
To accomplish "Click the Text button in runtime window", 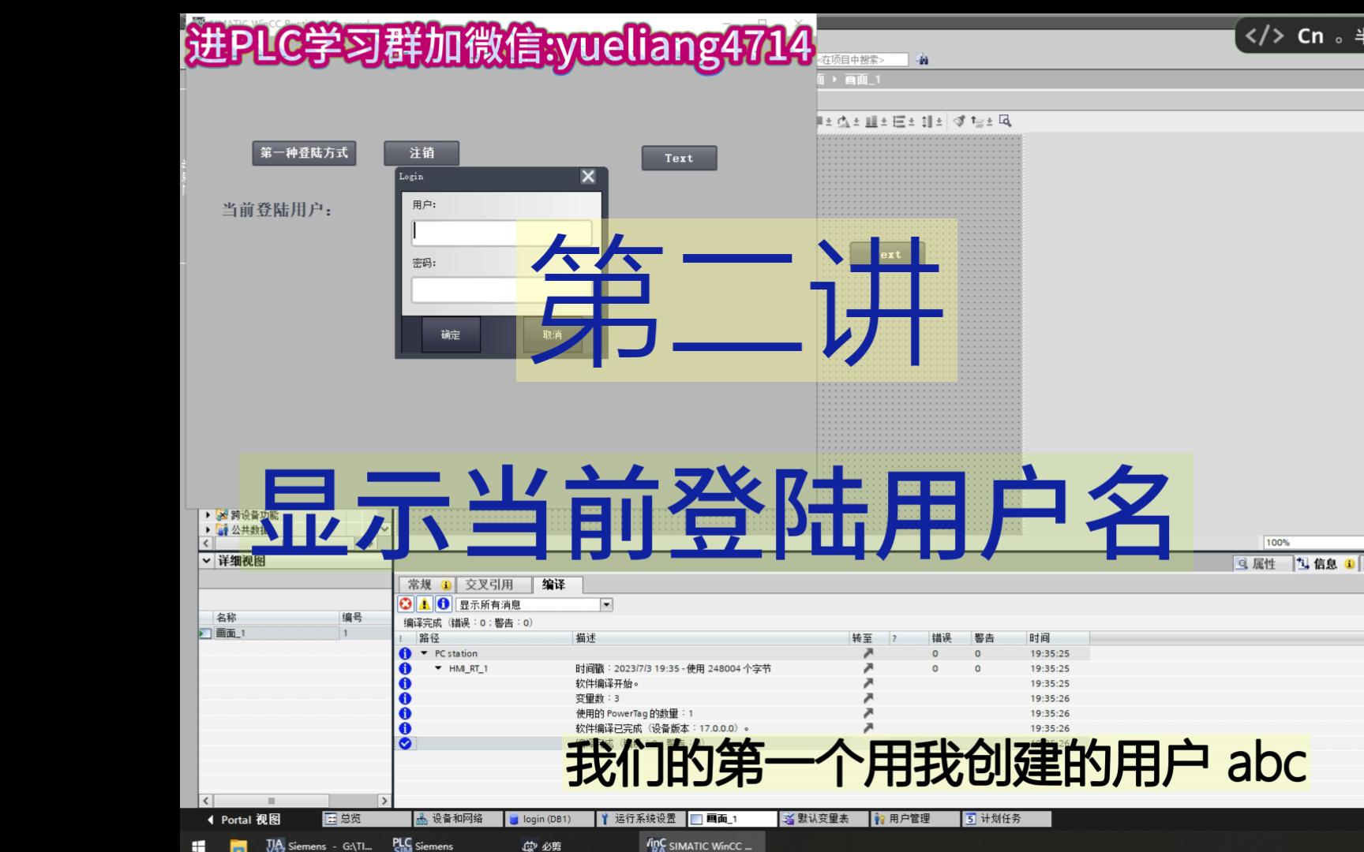I will coord(679,158).
